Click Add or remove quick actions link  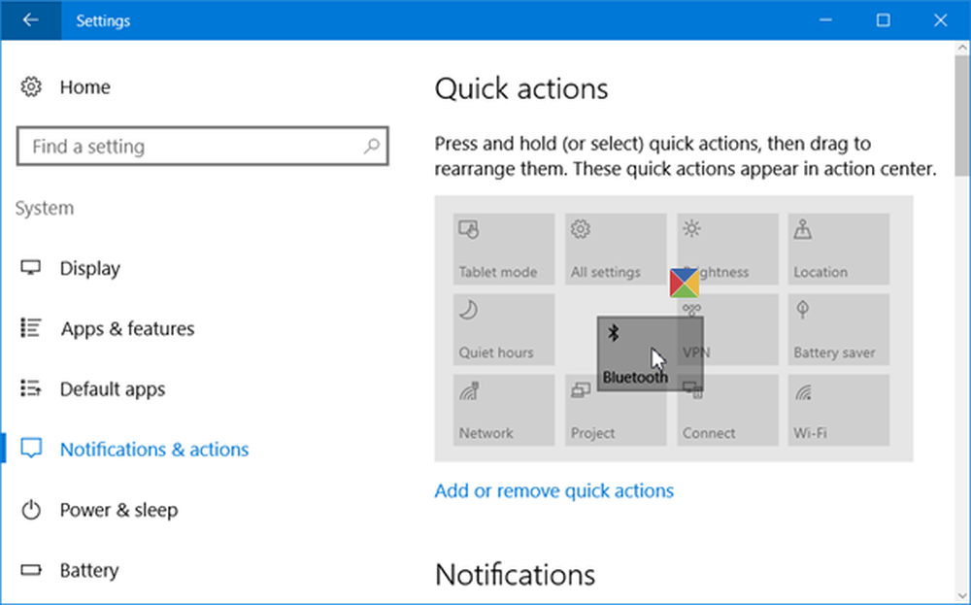[553, 490]
